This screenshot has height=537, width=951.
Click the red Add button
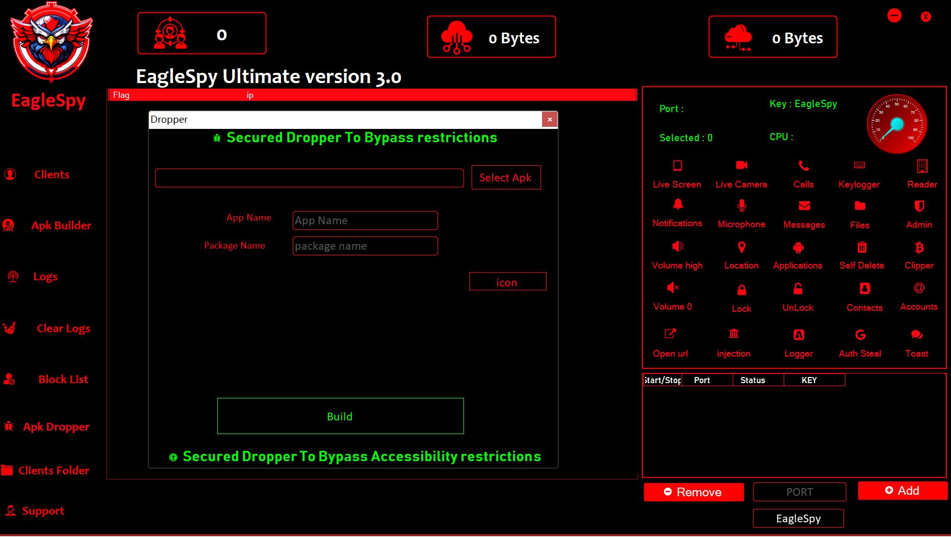[903, 490]
